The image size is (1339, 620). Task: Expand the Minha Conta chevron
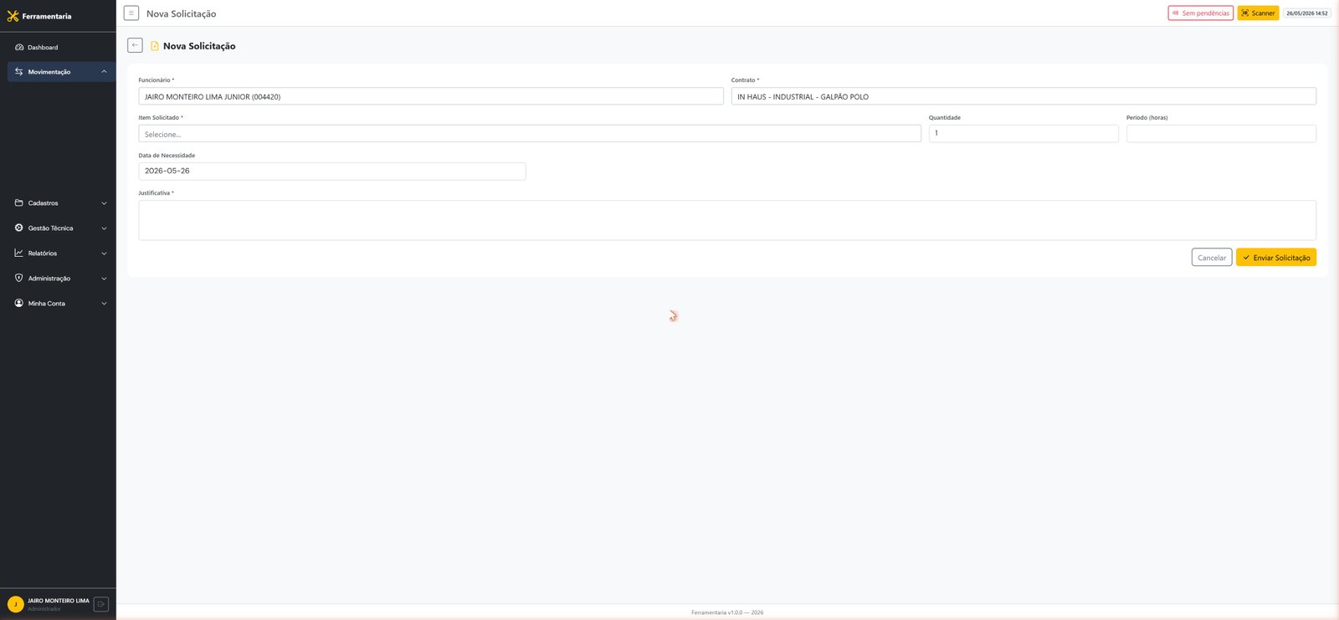(104, 304)
